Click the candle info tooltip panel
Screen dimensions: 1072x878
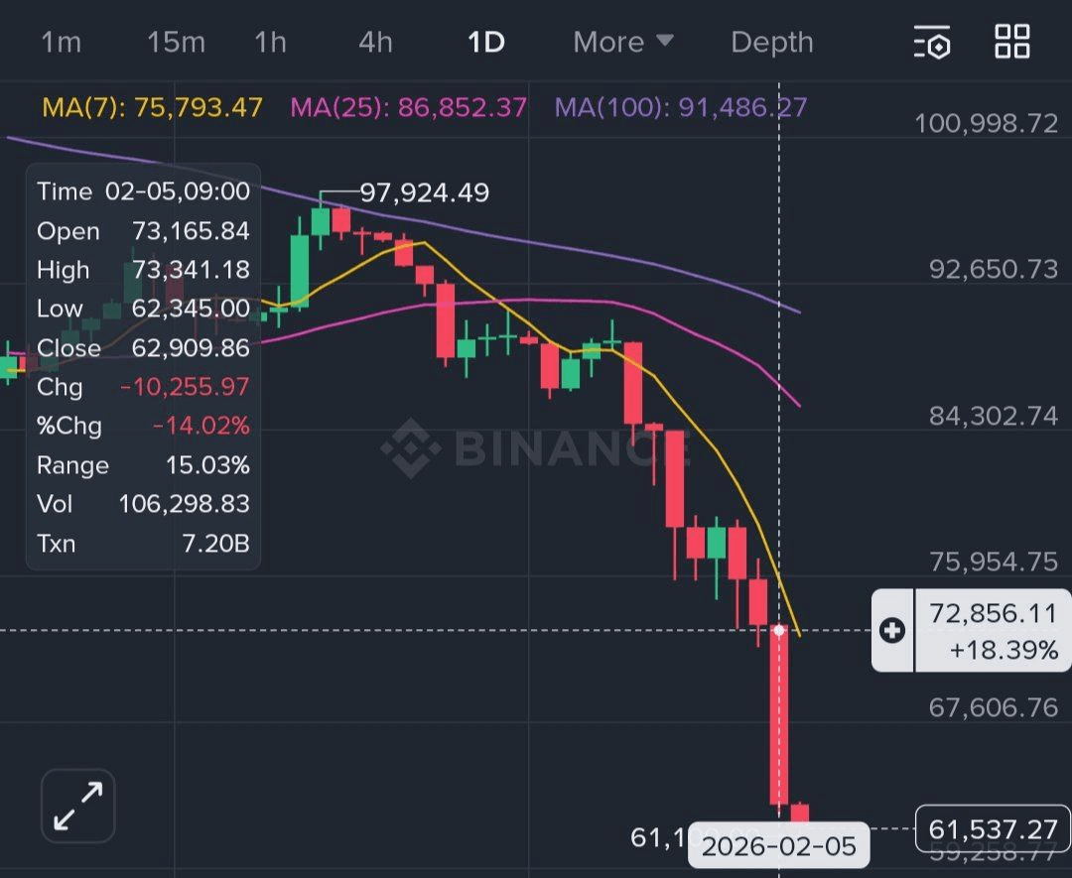pos(143,367)
